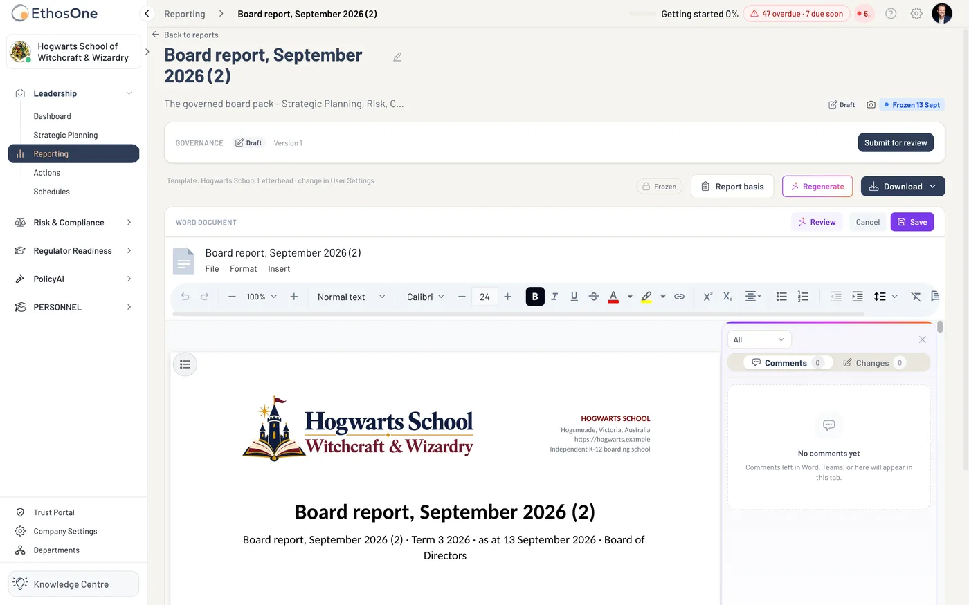Collapse the sidebar with the chevron button
This screenshot has height=605, width=969.
[147, 13]
